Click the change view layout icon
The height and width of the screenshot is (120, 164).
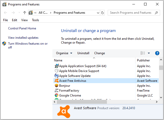pyautogui.click(x=143, y=53)
